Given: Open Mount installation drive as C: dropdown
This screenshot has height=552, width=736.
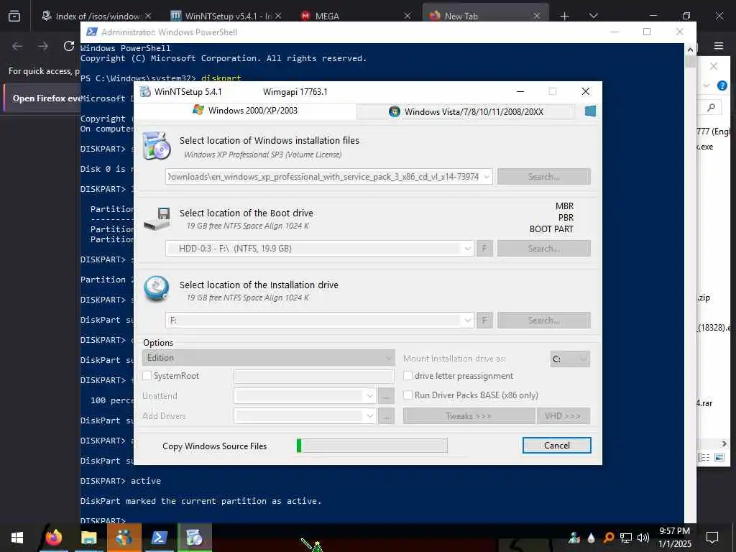Looking at the screenshot, I should pos(570,359).
